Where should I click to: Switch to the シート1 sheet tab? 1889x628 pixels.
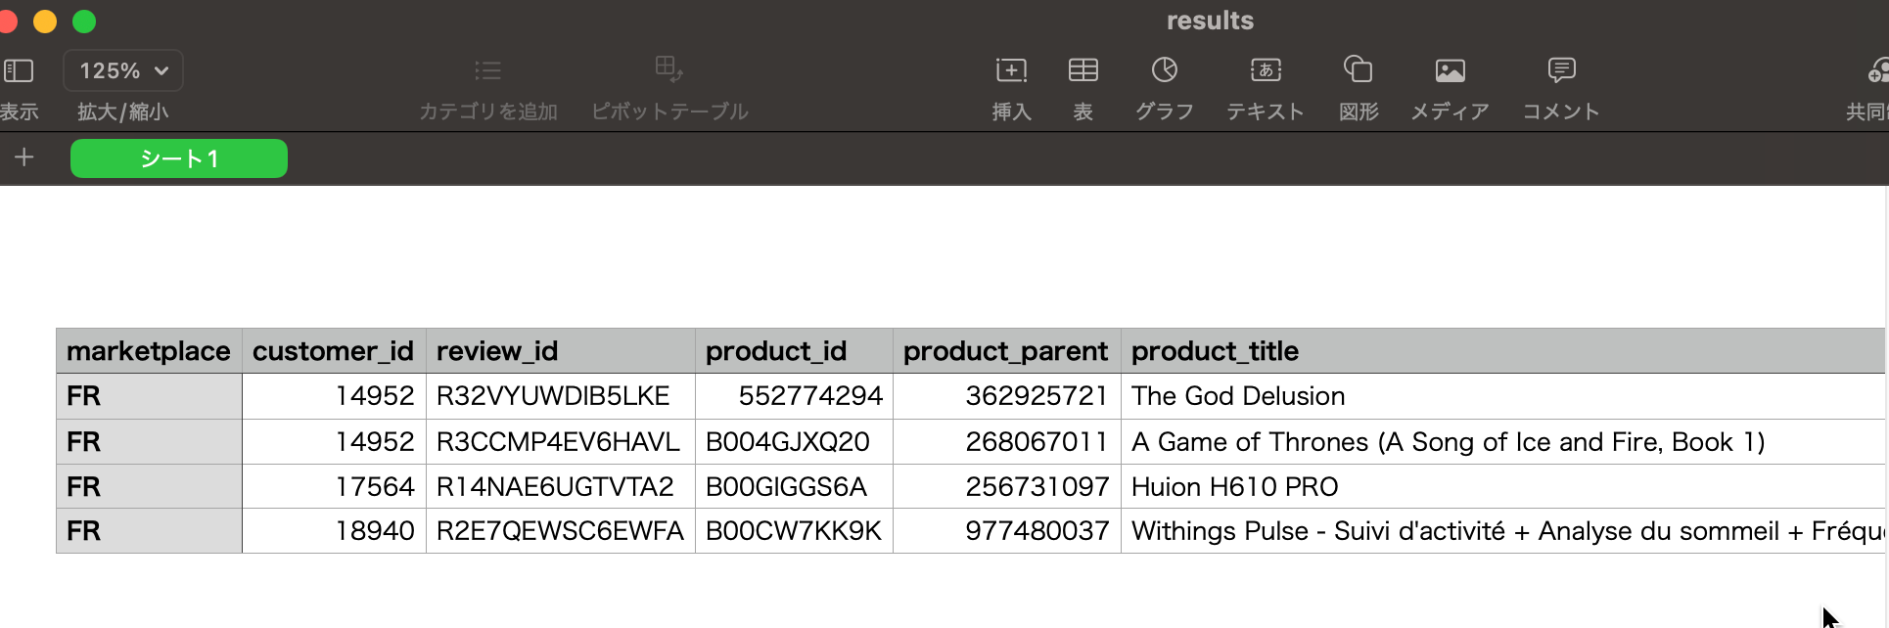click(x=179, y=158)
